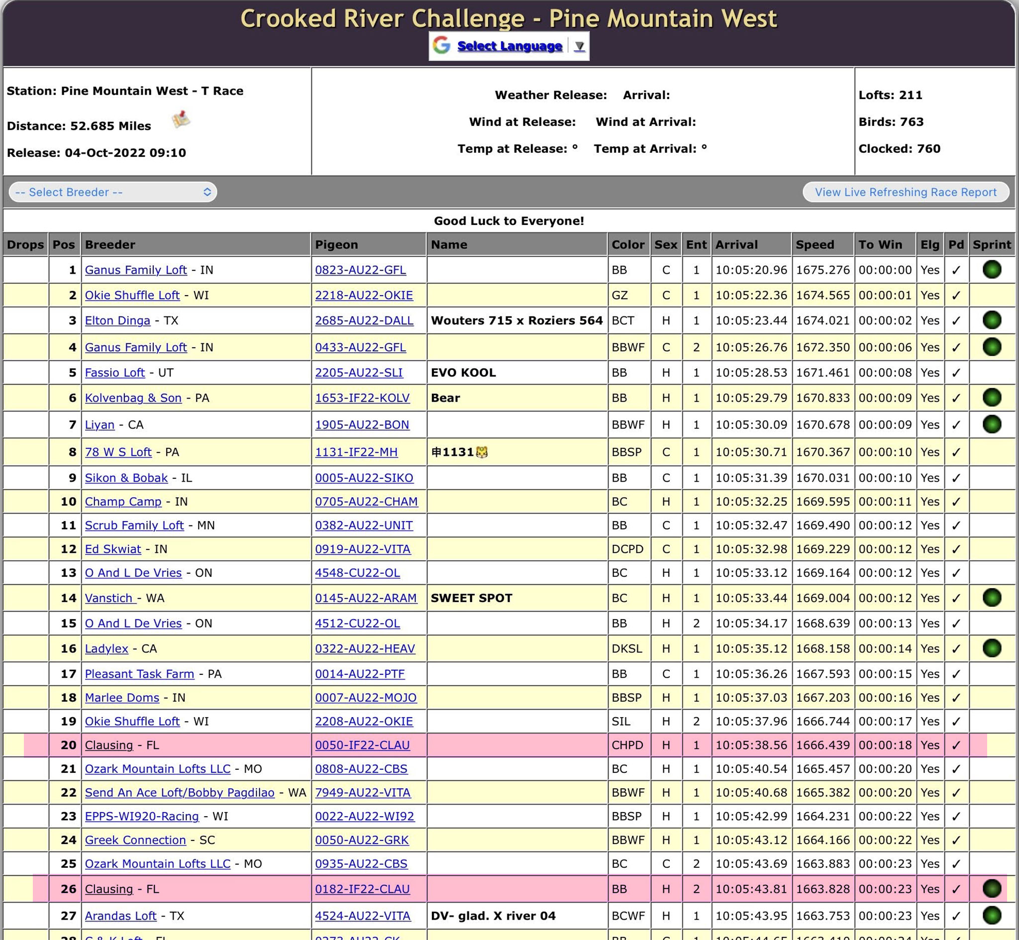Open Send An Ace Loft/Bobby Pagdilao link
This screenshot has width=1019, height=940.
click(x=180, y=793)
